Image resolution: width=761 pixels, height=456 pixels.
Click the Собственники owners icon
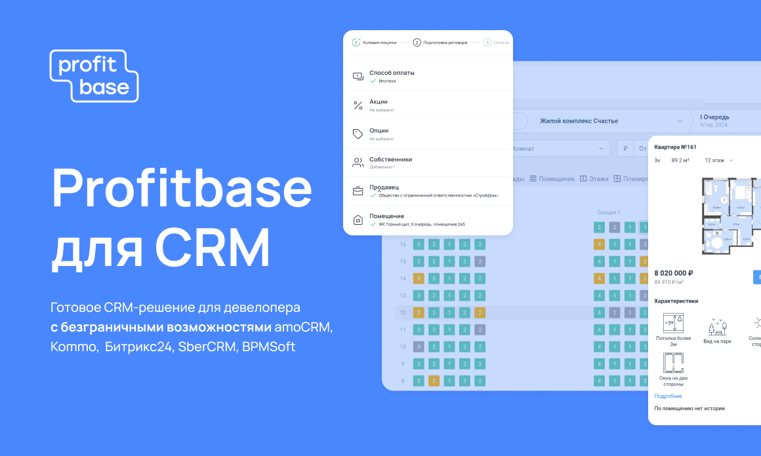pos(358,161)
